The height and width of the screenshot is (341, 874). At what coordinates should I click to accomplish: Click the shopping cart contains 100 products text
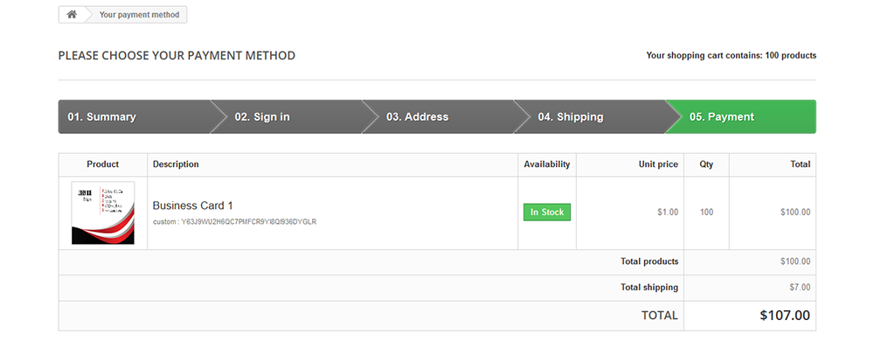(732, 56)
